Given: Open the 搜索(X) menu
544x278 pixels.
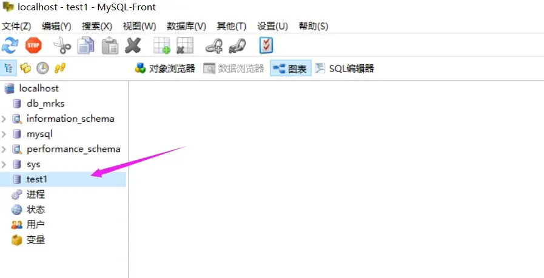Looking at the screenshot, I should click(x=97, y=26).
